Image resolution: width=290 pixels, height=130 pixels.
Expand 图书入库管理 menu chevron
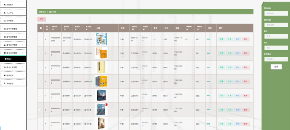click(x=22, y=67)
